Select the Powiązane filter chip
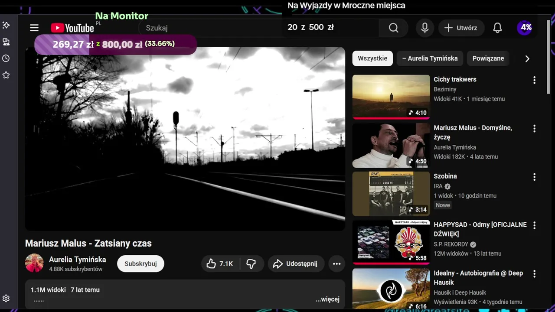Image resolution: width=555 pixels, height=312 pixels. (488, 58)
